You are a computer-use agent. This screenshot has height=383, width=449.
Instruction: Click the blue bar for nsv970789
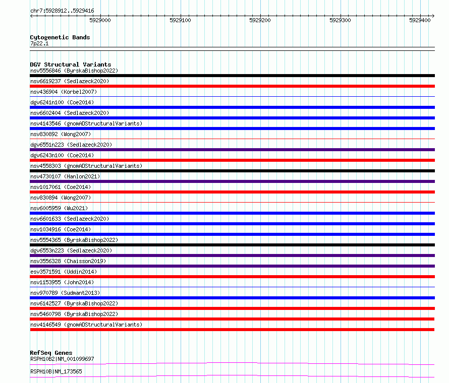point(232,298)
